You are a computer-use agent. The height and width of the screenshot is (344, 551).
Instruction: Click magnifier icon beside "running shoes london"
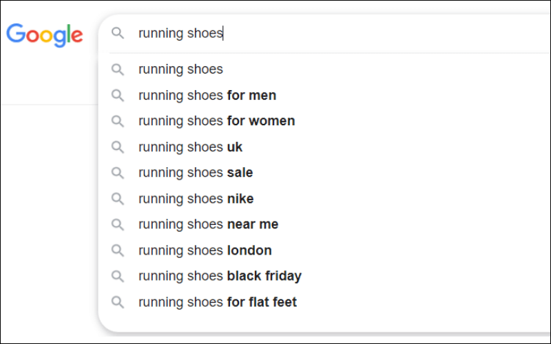118,250
